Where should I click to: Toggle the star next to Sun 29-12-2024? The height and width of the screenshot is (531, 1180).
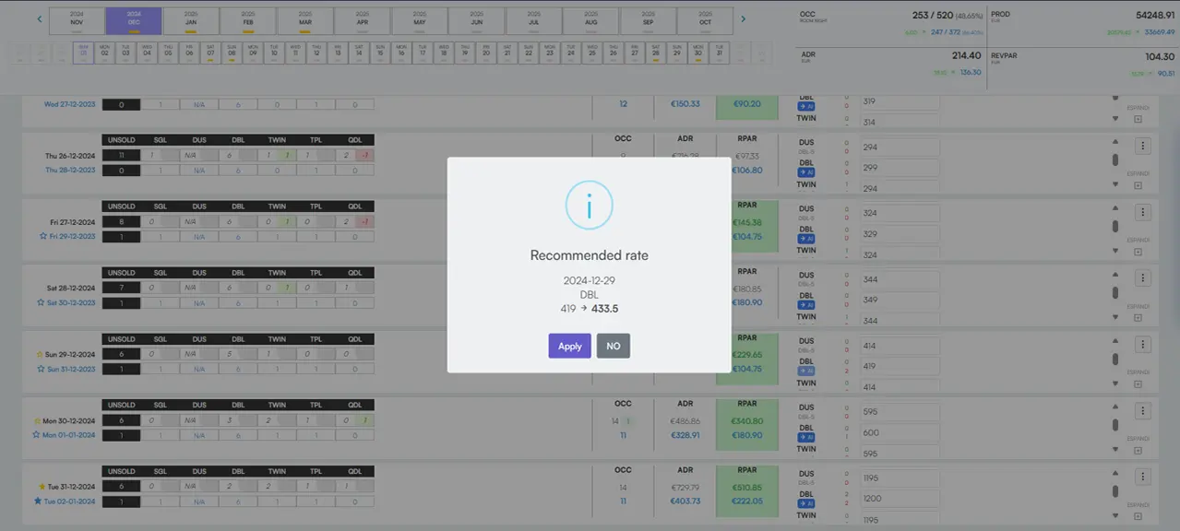pos(40,354)
